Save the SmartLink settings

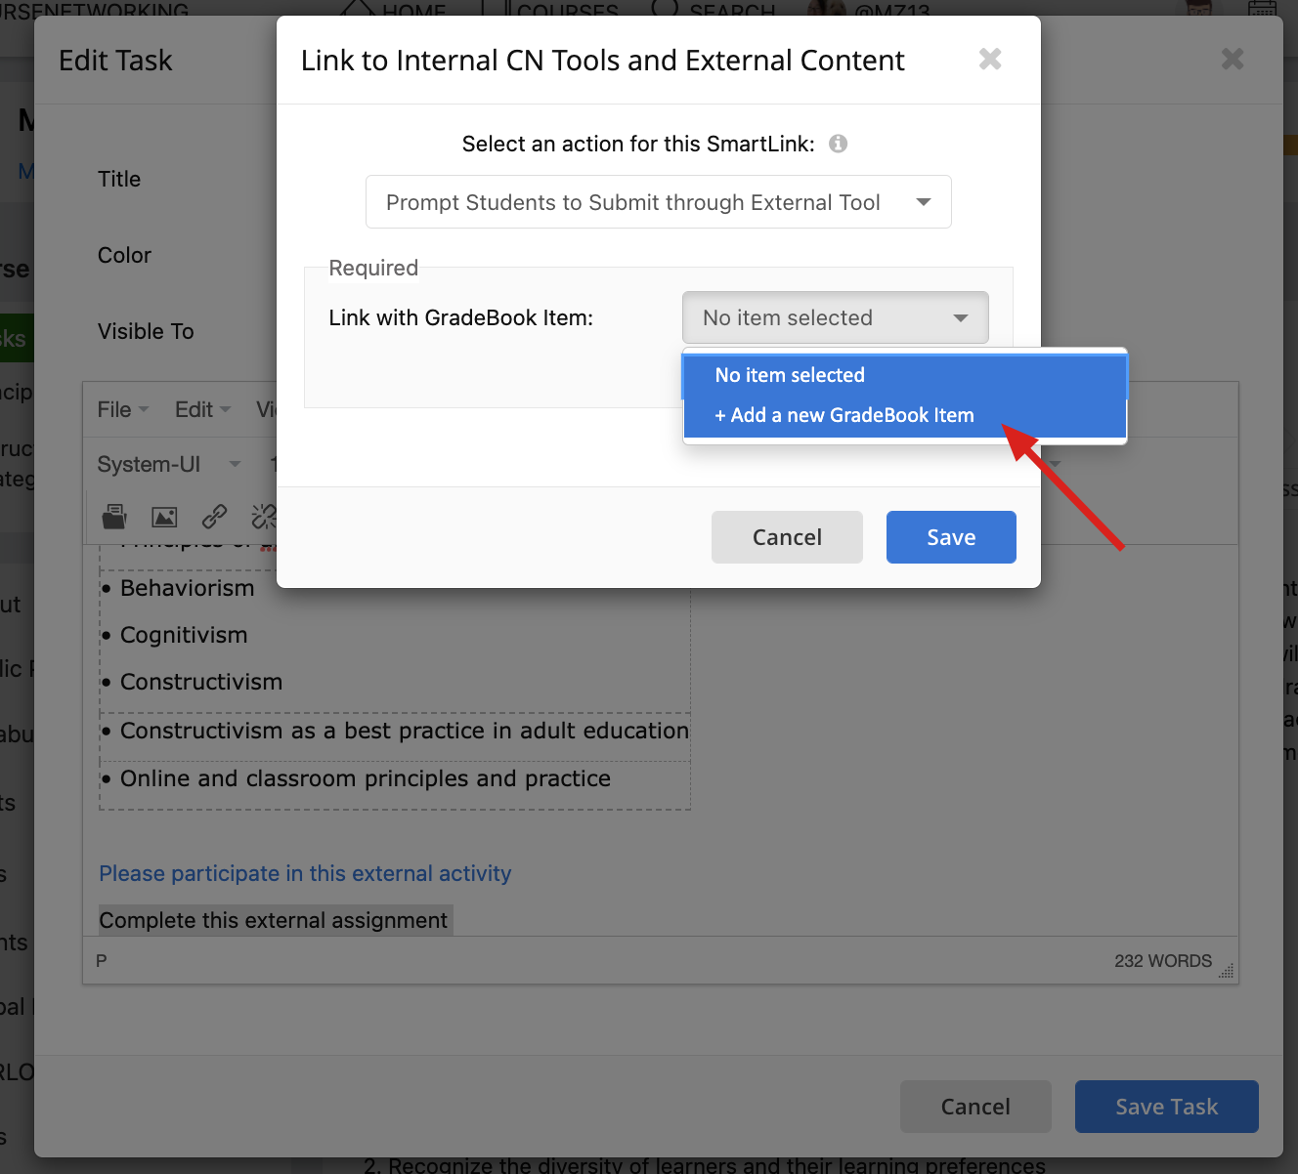point(951,537)
